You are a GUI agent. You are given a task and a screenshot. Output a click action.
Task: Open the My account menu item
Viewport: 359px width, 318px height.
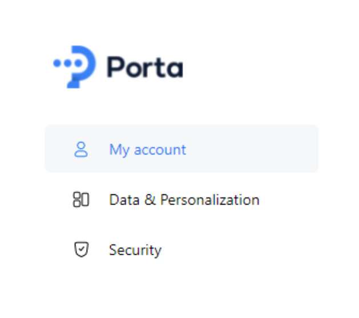(x=181, y=149)
